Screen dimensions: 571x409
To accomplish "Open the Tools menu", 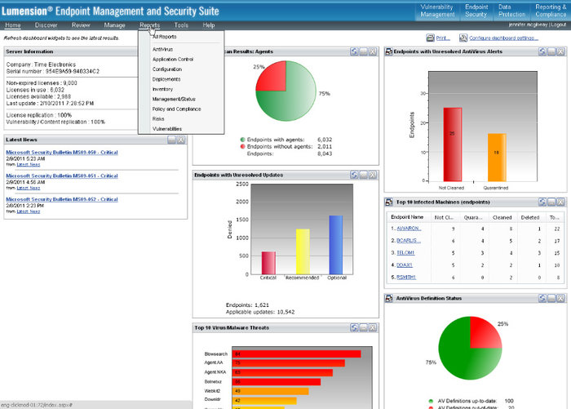I will click(x=181, y=25).
